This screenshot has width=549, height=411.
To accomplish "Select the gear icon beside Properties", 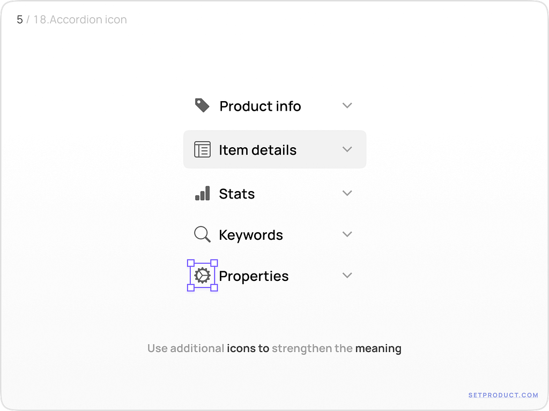I will [x=202, y=276].
